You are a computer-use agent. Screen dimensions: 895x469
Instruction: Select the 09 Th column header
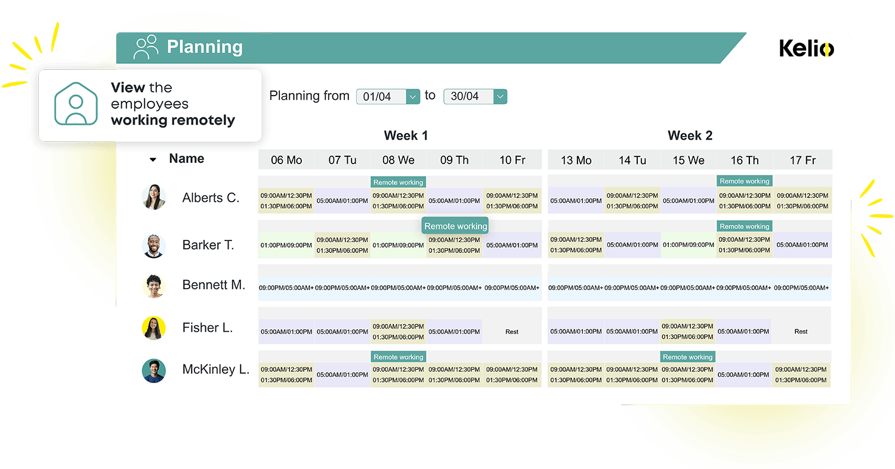[x=455, y=160]
